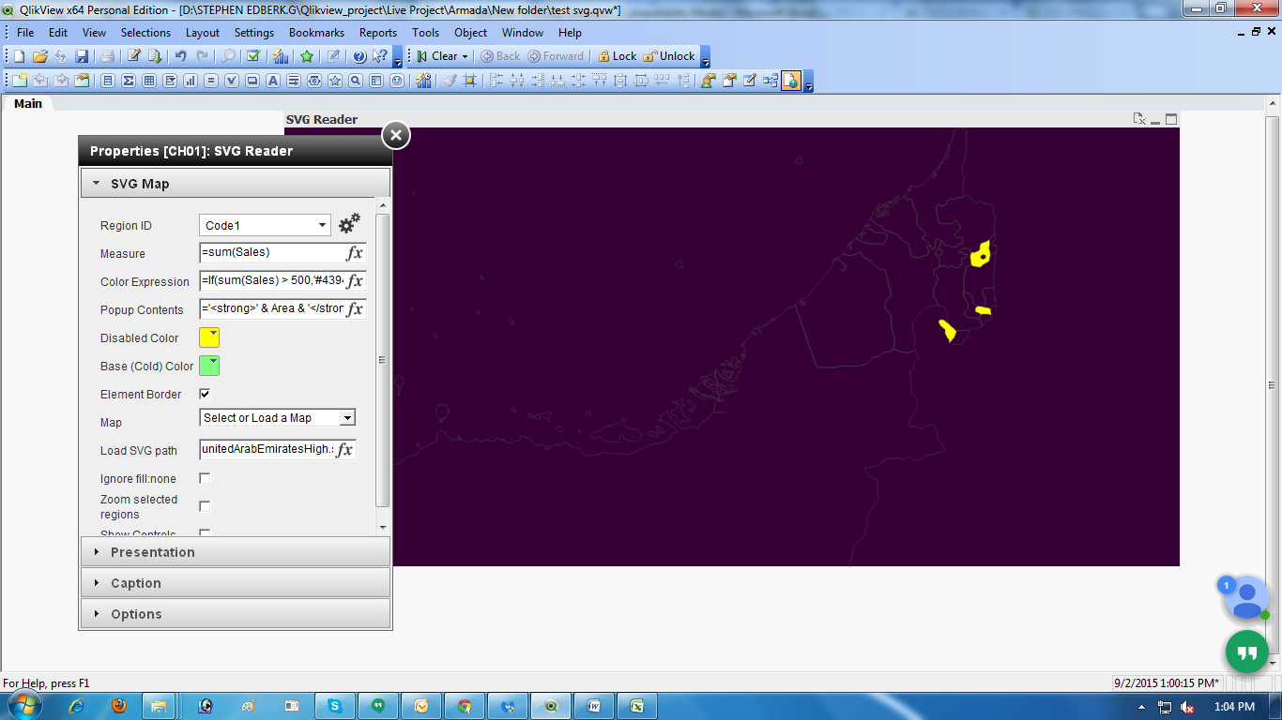
Task: Open the Selections menu
Action: [x=145, y=32]
